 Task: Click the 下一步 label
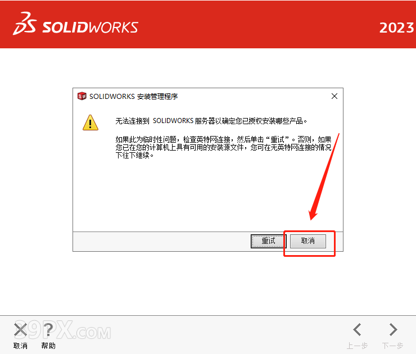[x=392, y=346]
